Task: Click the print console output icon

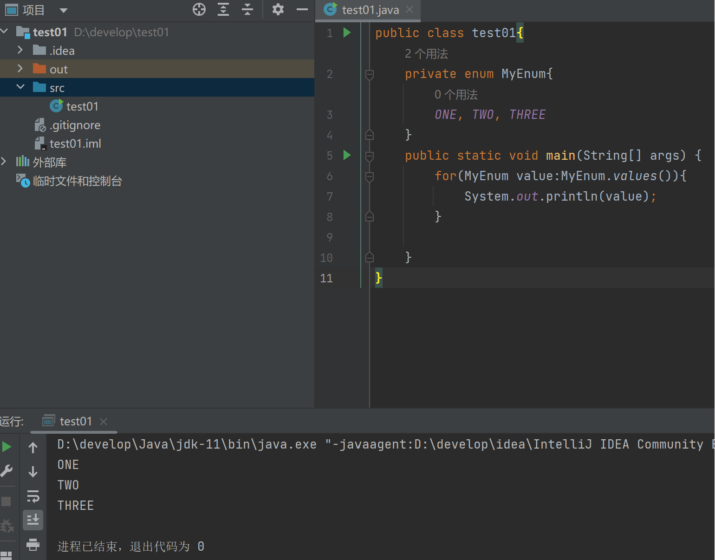Action: tap(33, 544)
